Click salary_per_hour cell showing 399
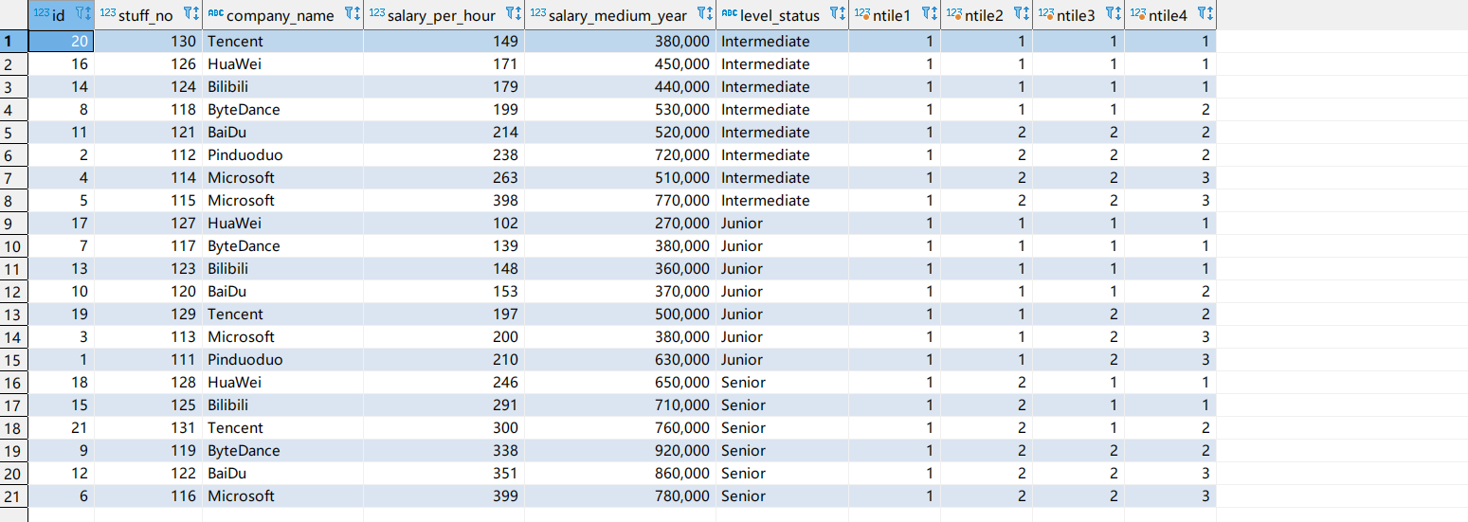This screenshot has height=522, width=1468. (444, 495)
